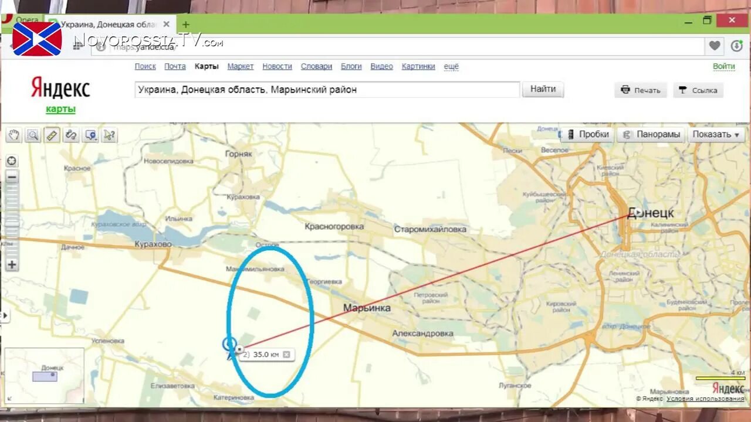Screen dimensions: 751x422
Task: Click the Марьинка label on map
Action: (367, 308)
